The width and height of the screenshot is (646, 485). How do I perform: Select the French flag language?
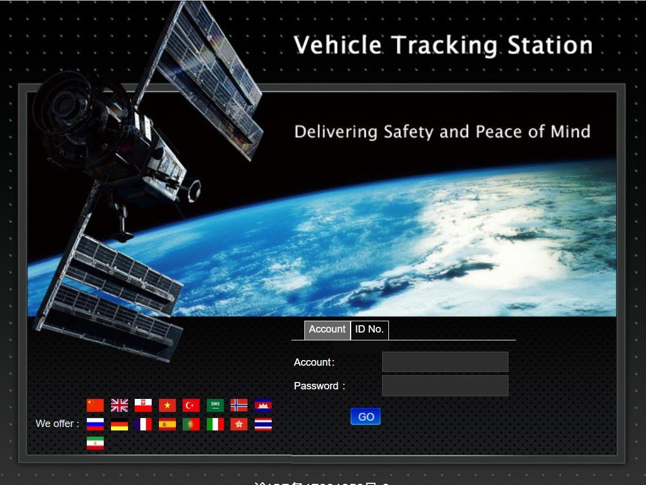pos(143,424)
